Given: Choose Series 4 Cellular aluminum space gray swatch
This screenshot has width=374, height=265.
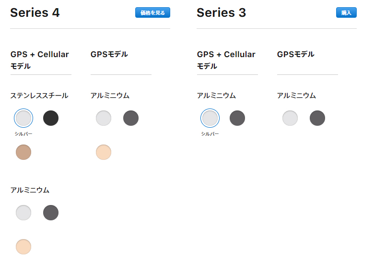Looking at the screenshot, I should [x=51, y=213].
